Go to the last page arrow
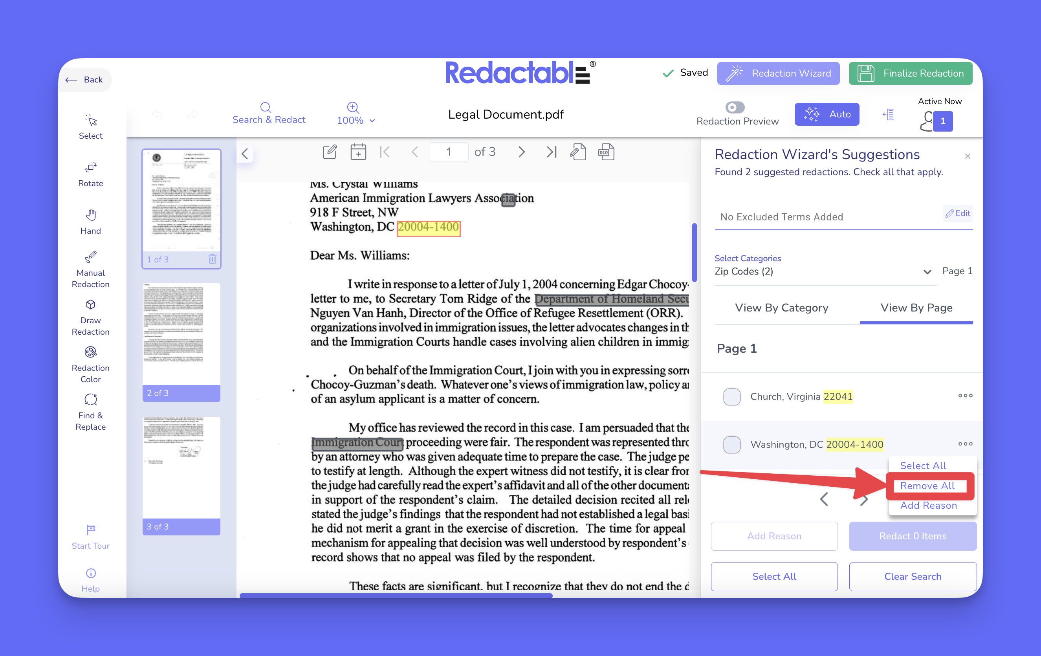Screen dimensions: 1041x656 coord(551,152)
